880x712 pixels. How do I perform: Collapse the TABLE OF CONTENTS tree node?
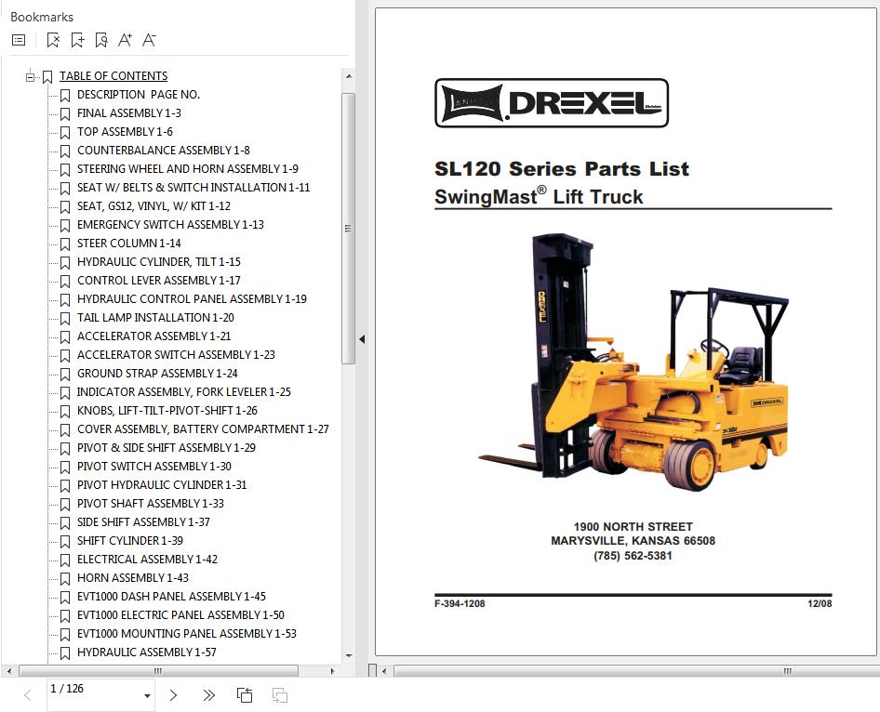click(30, 76)
